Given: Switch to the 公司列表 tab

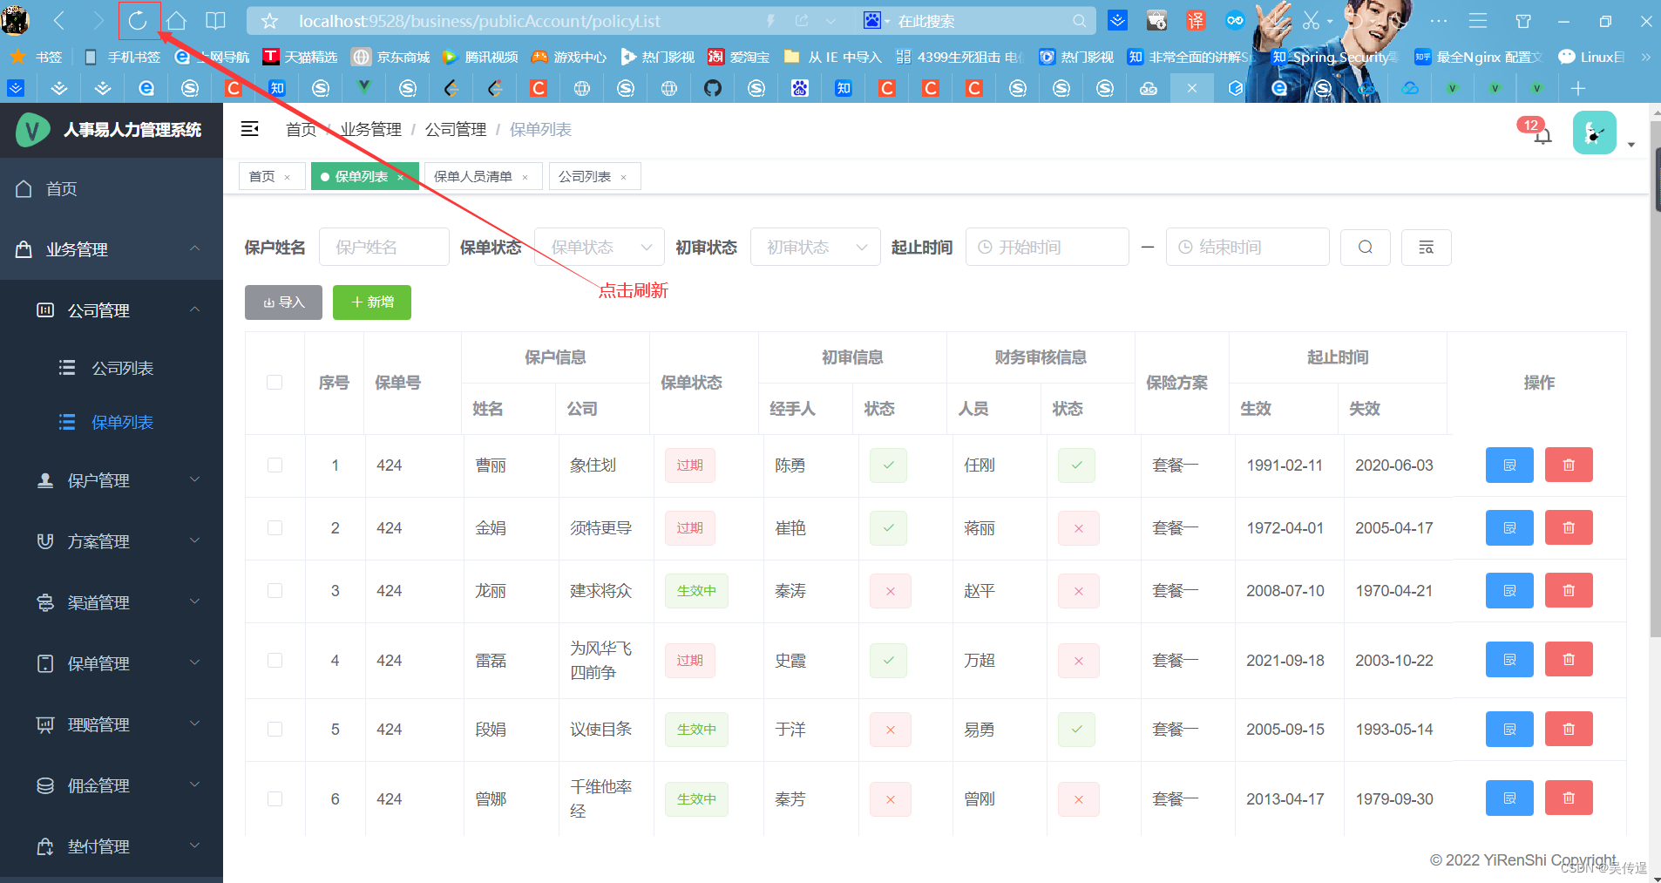Looking at the screenshot, I should point(586,176).
